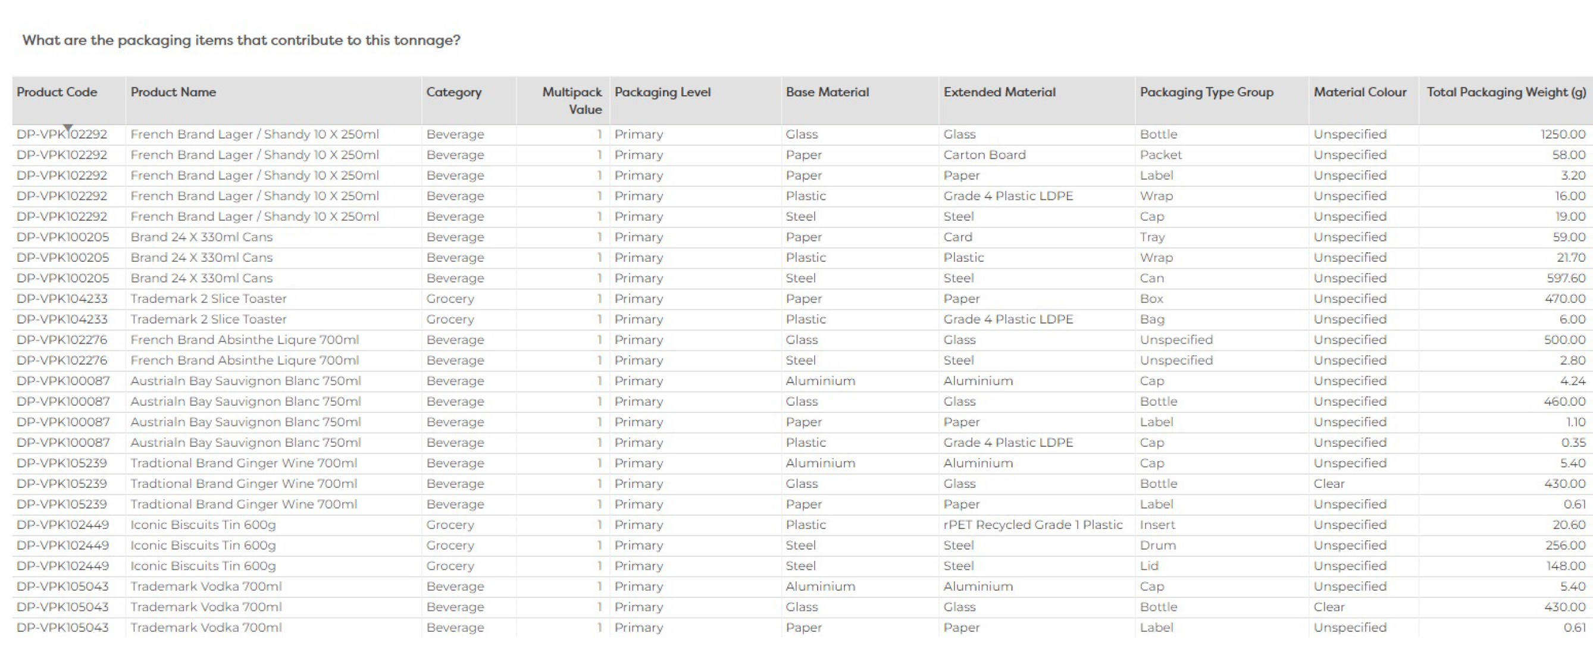
Task: Click the sort arrow under Product Code
Action: tap(68, 128)
